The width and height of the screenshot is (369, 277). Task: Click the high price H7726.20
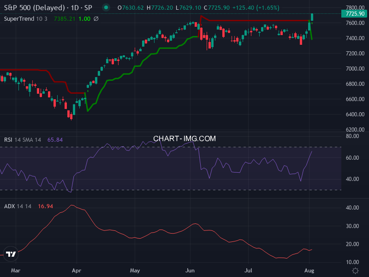coord(160,8)
